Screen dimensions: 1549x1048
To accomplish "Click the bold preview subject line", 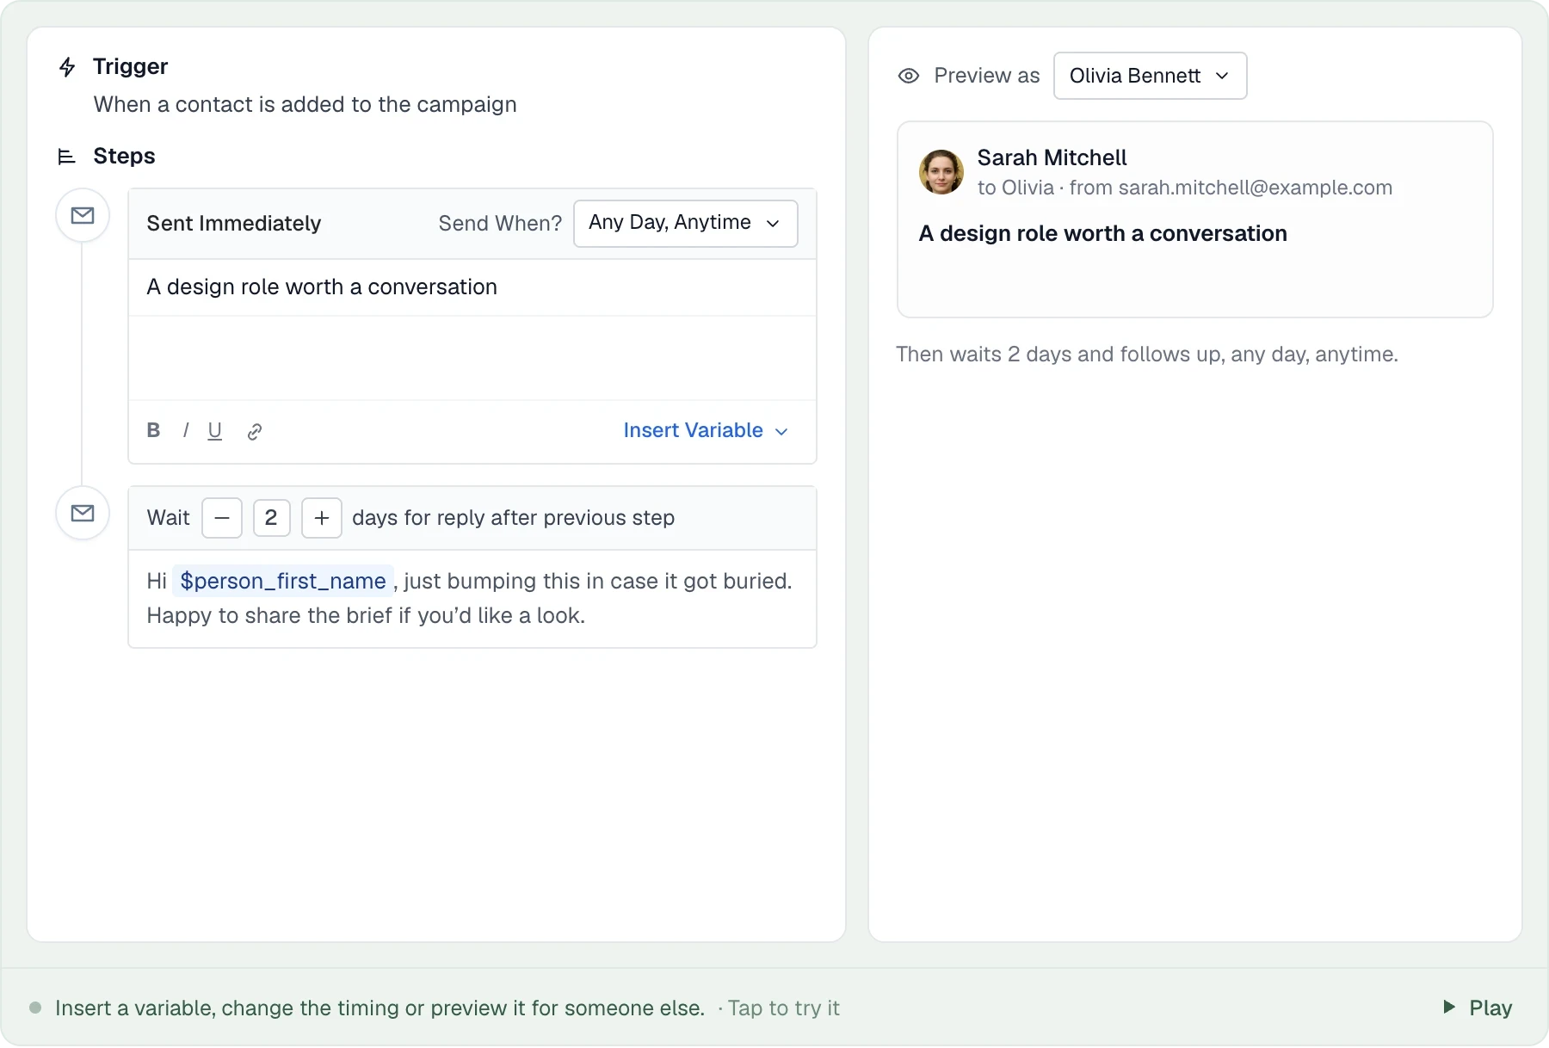I will (x=1103, y=233).
